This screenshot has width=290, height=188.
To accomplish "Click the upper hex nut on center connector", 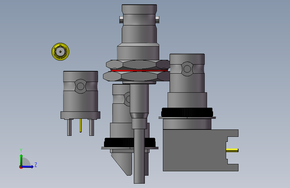I will pyautogui.click(x=138, y=64).
